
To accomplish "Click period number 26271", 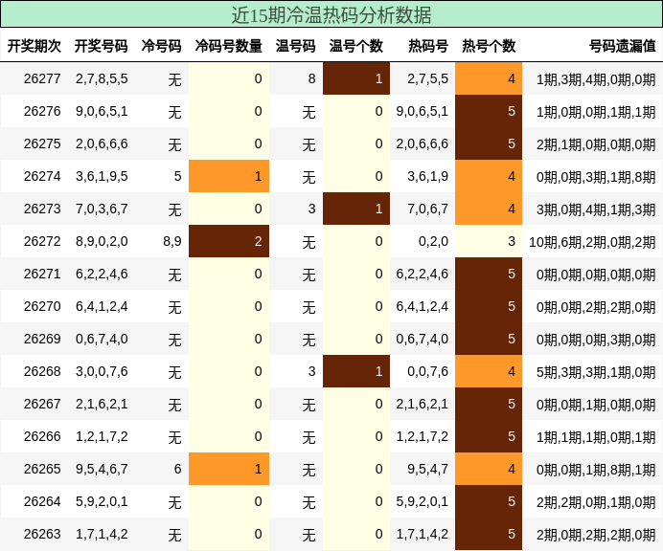I will [42, 274].
